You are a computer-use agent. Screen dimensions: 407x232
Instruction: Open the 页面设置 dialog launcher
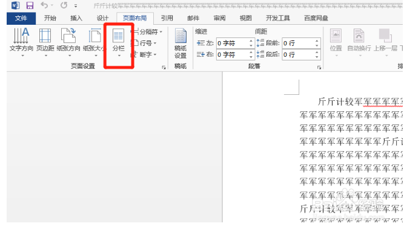(x=164, y=67)
